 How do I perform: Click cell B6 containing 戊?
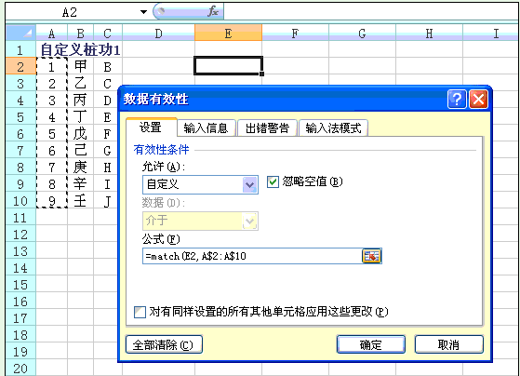(x=81, y=134)
